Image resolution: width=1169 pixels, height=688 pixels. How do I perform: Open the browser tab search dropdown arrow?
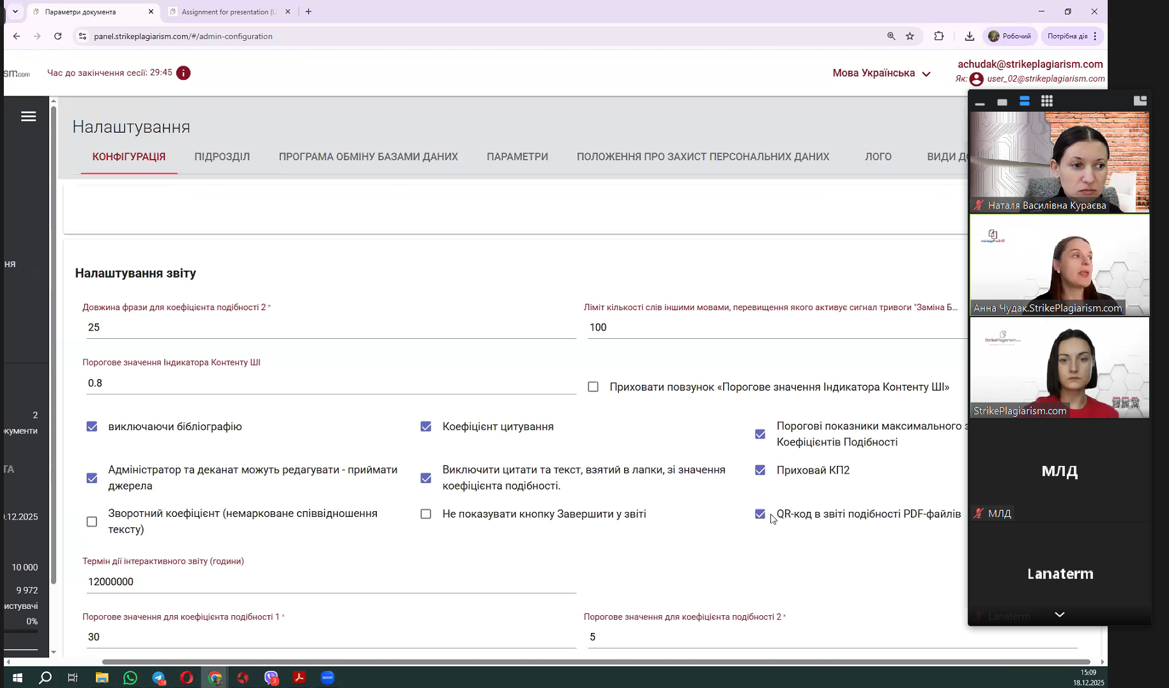(15, 11)
